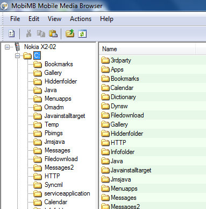Select Menuapps in the file list
Viewport: 206px width, 209px height.
pyautogui.click(x=124, y=189)
